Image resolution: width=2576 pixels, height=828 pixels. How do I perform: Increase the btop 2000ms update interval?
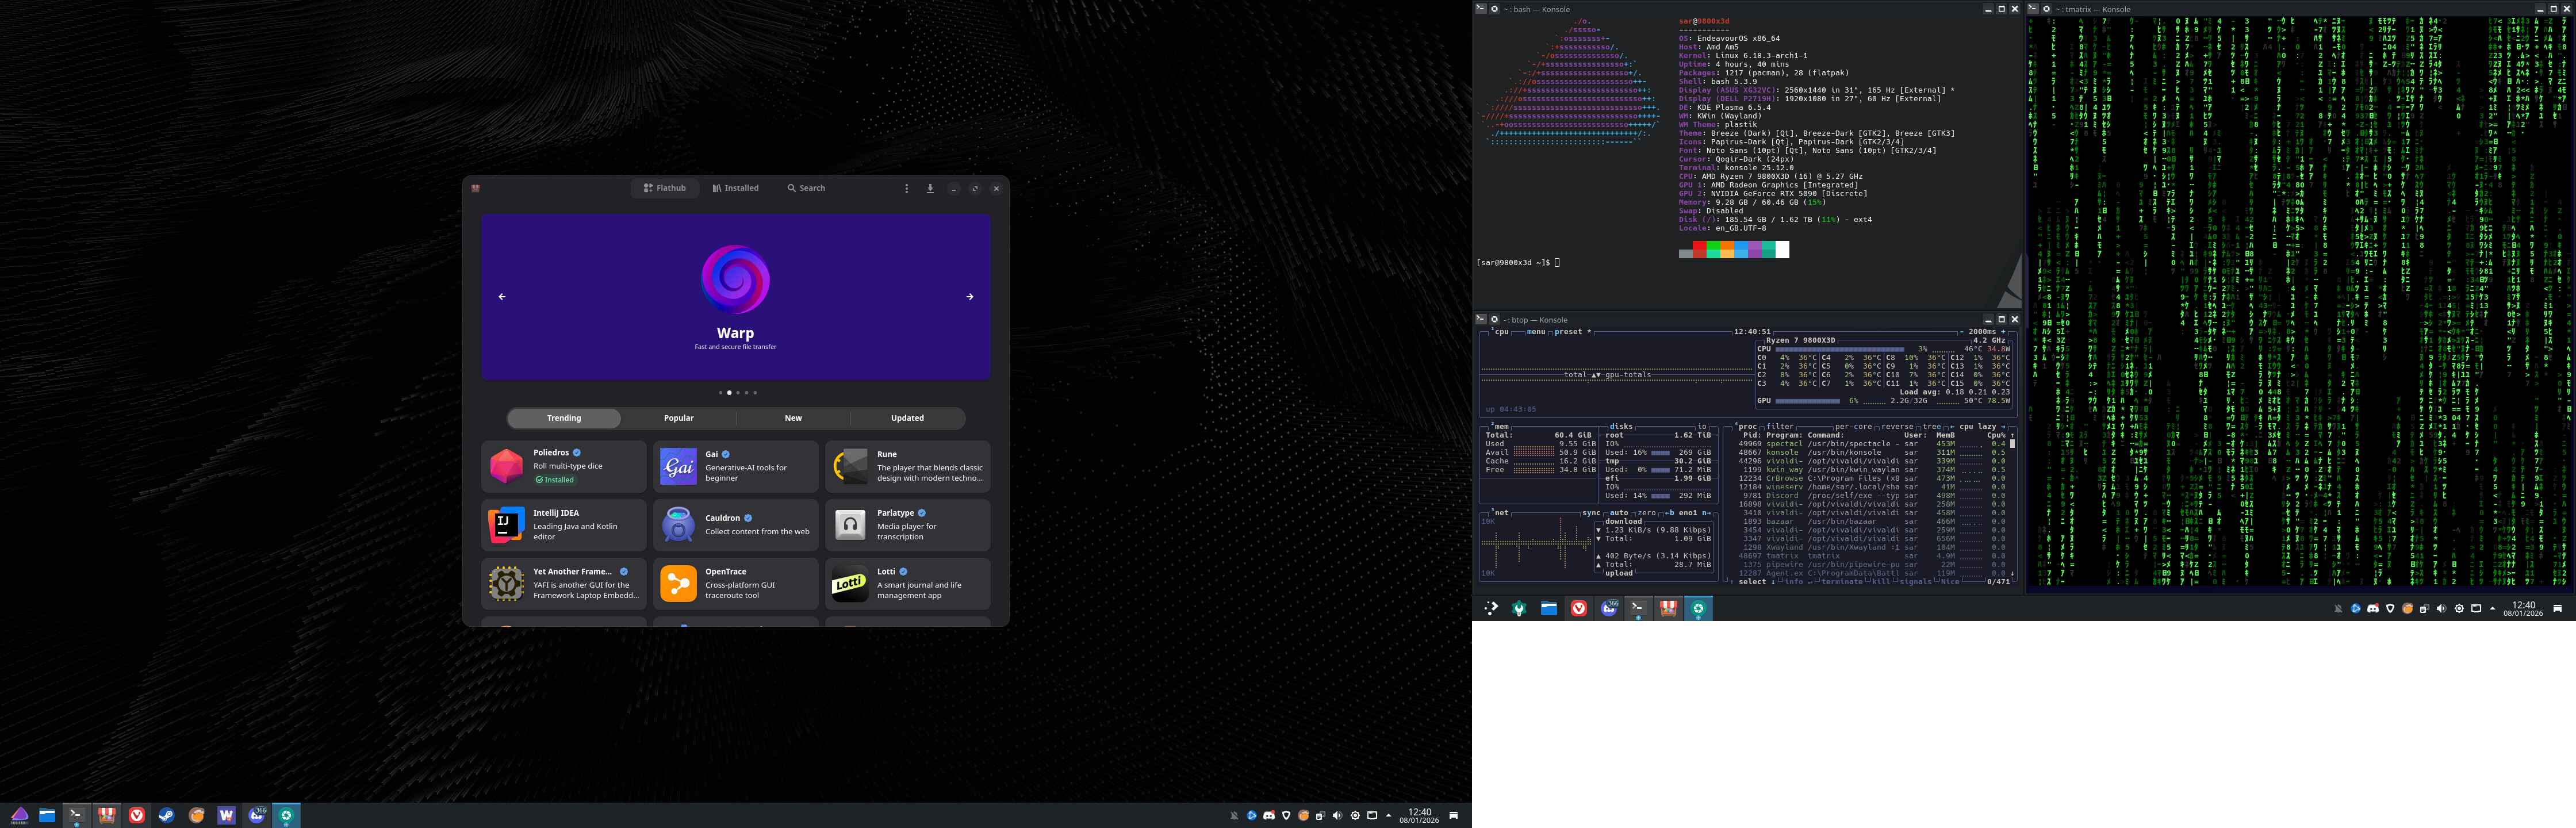pos(2003,332)
